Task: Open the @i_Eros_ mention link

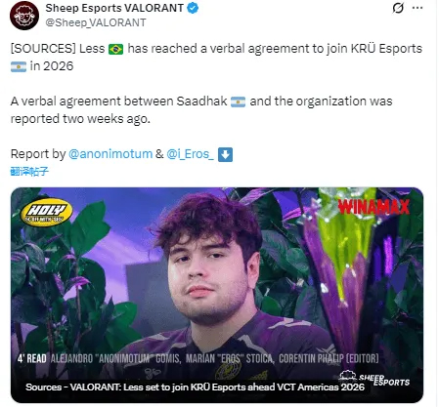Action: pyautogui.click(x=190, y=154)
